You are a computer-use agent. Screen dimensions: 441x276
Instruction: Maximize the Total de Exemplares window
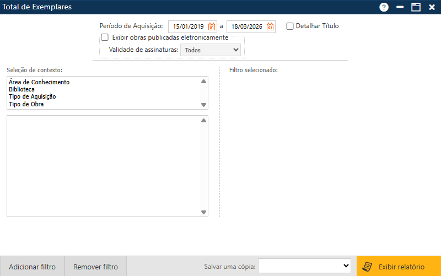[x=416, y=7]
